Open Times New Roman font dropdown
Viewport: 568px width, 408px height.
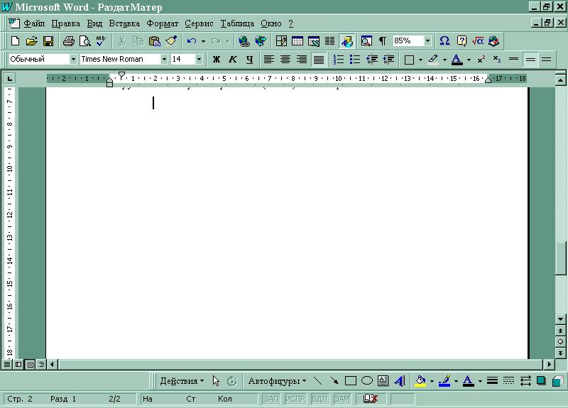point(164,60)
